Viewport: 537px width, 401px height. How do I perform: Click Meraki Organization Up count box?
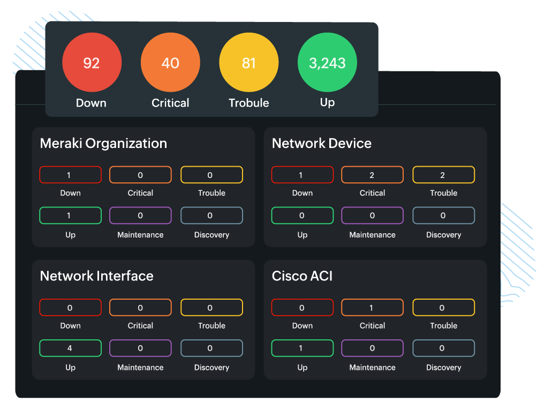pos(70,216)
